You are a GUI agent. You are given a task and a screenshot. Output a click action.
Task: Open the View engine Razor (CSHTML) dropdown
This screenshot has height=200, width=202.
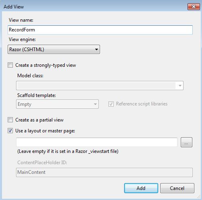click(54, 49)
